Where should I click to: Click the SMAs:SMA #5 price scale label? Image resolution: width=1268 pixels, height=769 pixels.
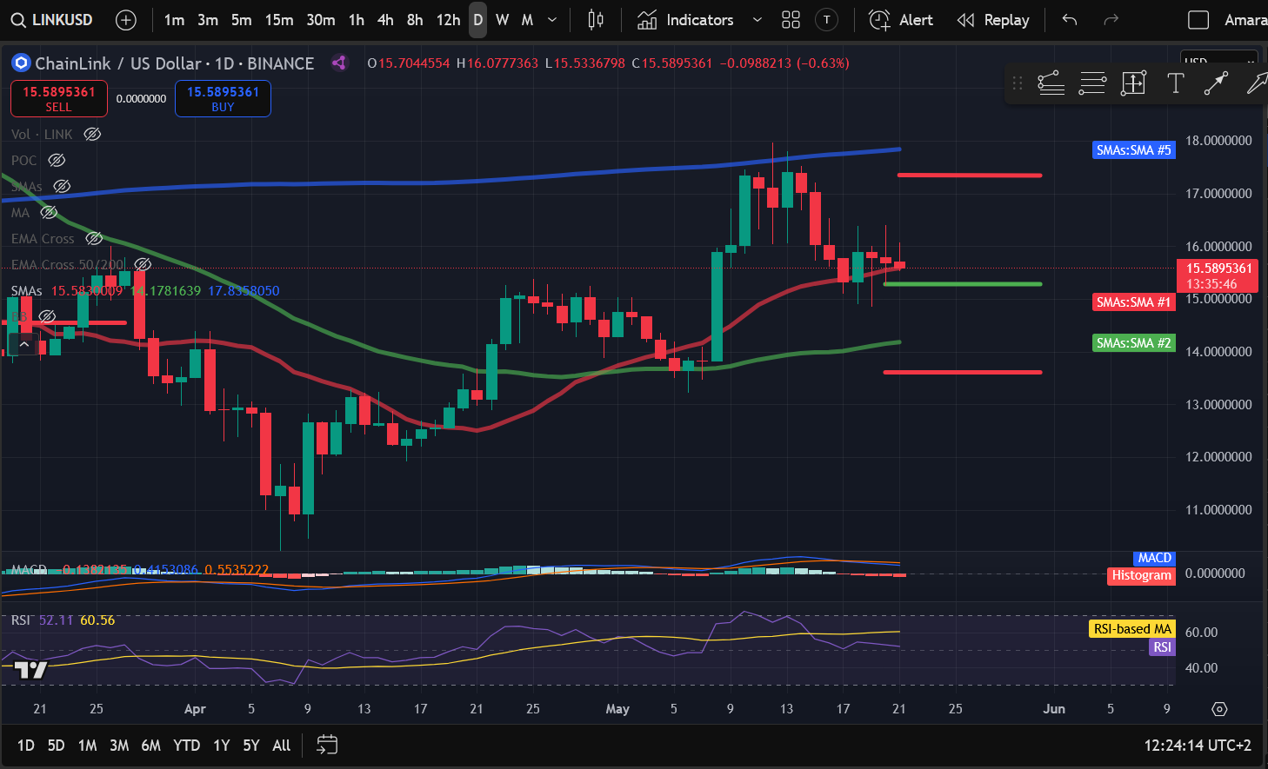1133,150
